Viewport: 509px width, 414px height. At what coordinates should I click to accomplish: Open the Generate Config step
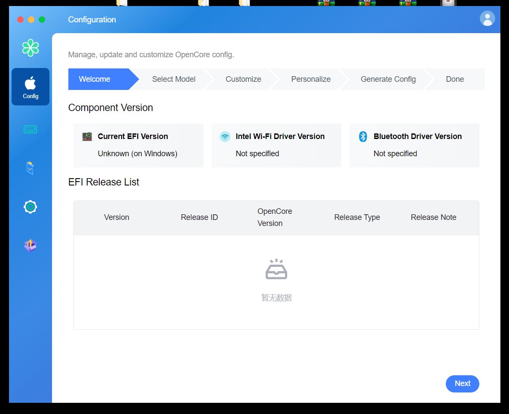[388, 79]
